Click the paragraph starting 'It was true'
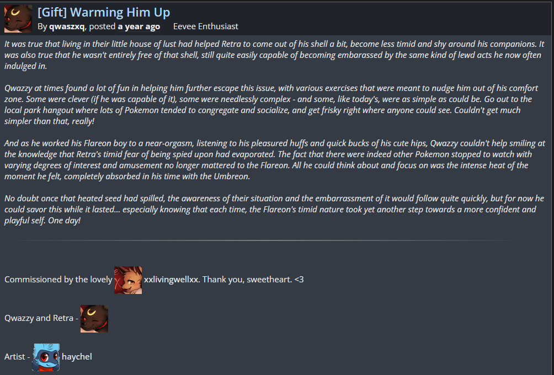 [274, 55]
